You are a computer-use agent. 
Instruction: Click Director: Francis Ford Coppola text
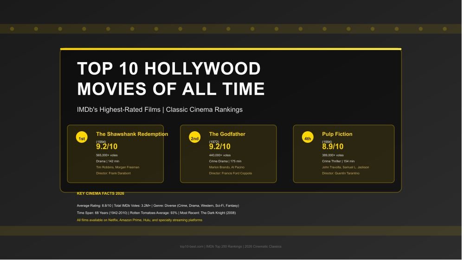pyautogui.click(x=232, y=174)
